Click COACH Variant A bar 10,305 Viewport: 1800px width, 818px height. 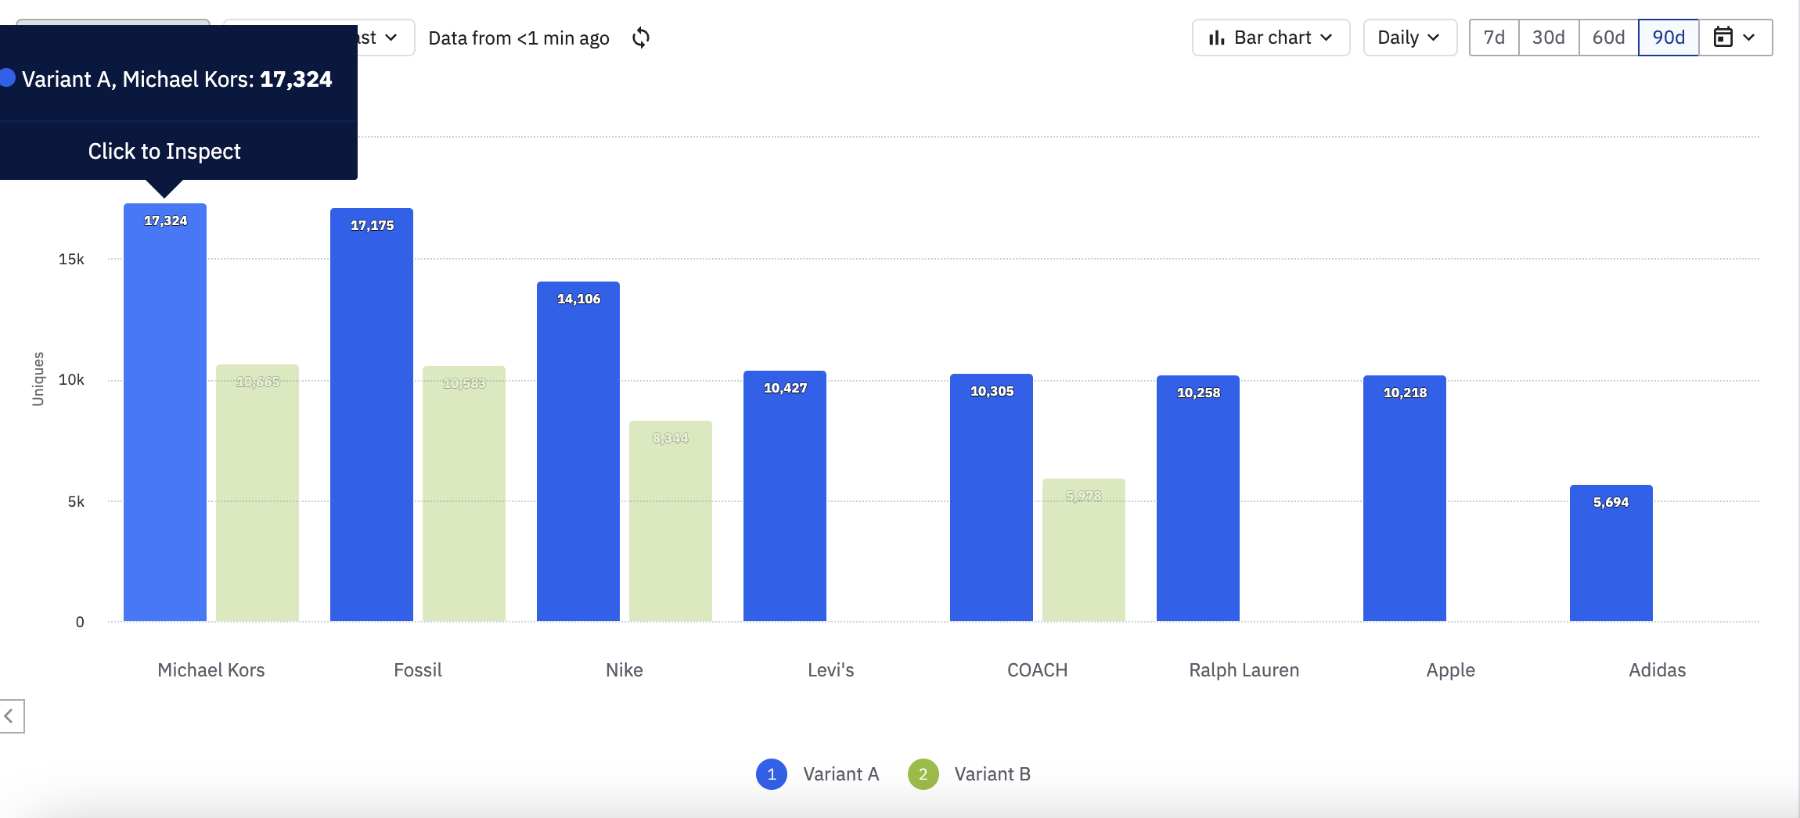click(992, 497)
